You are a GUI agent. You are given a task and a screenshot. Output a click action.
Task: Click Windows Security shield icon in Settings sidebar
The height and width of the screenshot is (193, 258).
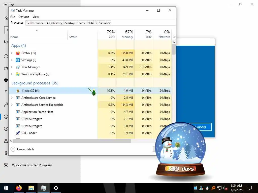point(6,80)
